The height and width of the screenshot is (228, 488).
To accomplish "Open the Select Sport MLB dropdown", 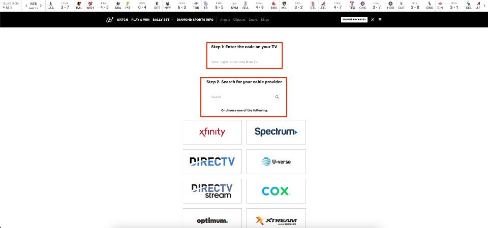I will coord(11,5).
